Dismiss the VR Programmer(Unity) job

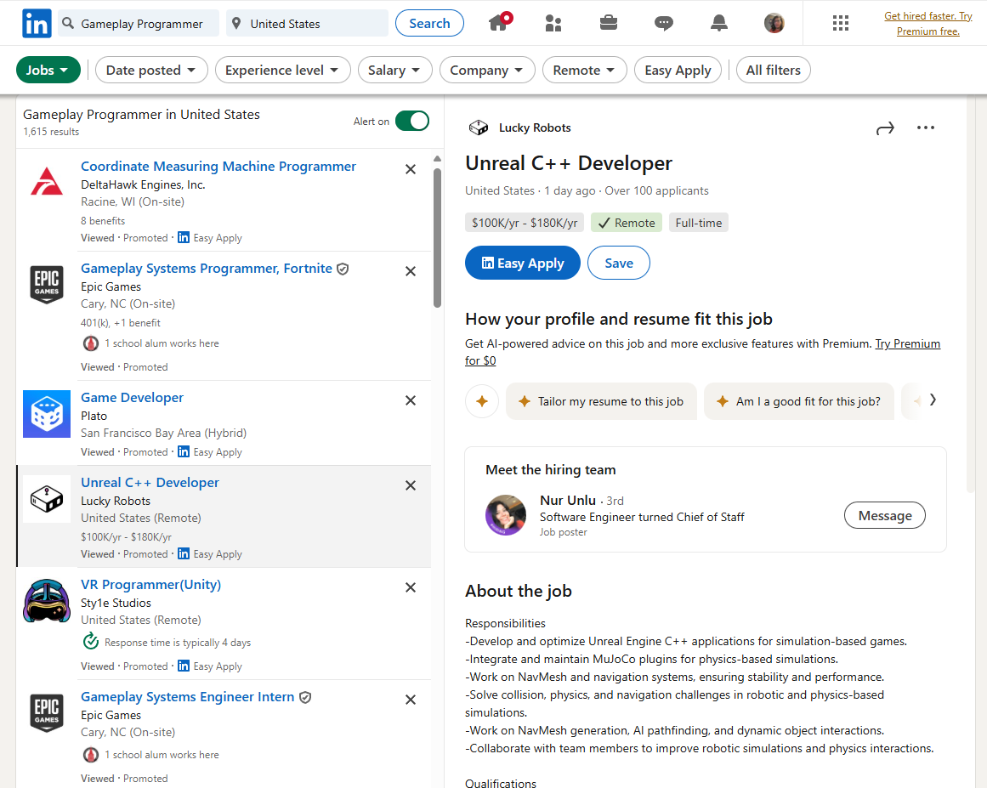[411, 587]
